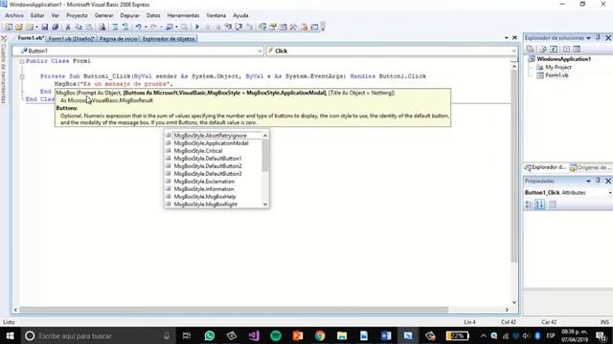Open the Button1 class name dropdown
The image size is (613, 344).
tap(260, 51)
